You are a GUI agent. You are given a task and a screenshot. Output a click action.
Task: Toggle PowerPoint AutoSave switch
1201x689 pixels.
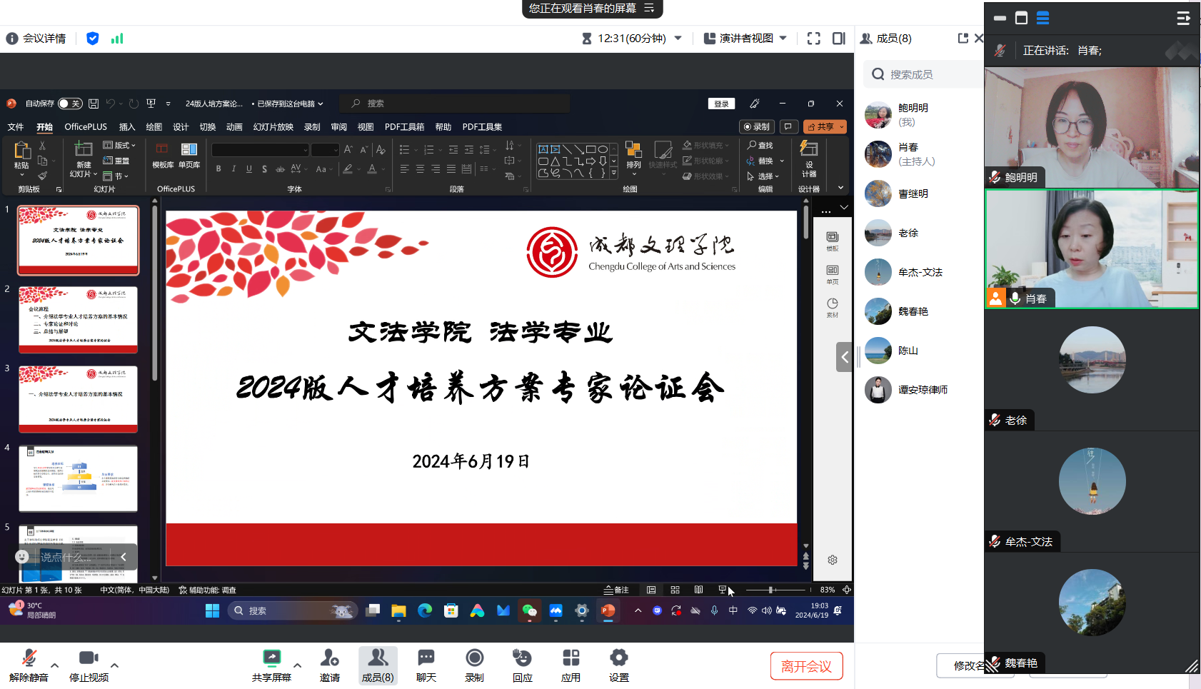69,104
